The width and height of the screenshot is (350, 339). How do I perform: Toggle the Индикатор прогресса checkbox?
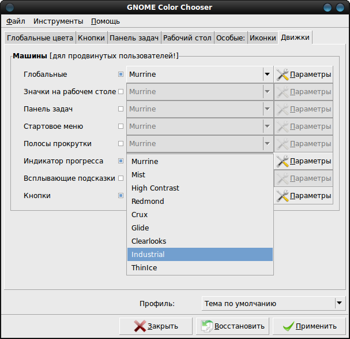tap(121, 161)
